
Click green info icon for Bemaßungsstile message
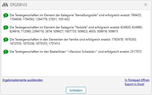pyautogui.click(x=6, y=15)
